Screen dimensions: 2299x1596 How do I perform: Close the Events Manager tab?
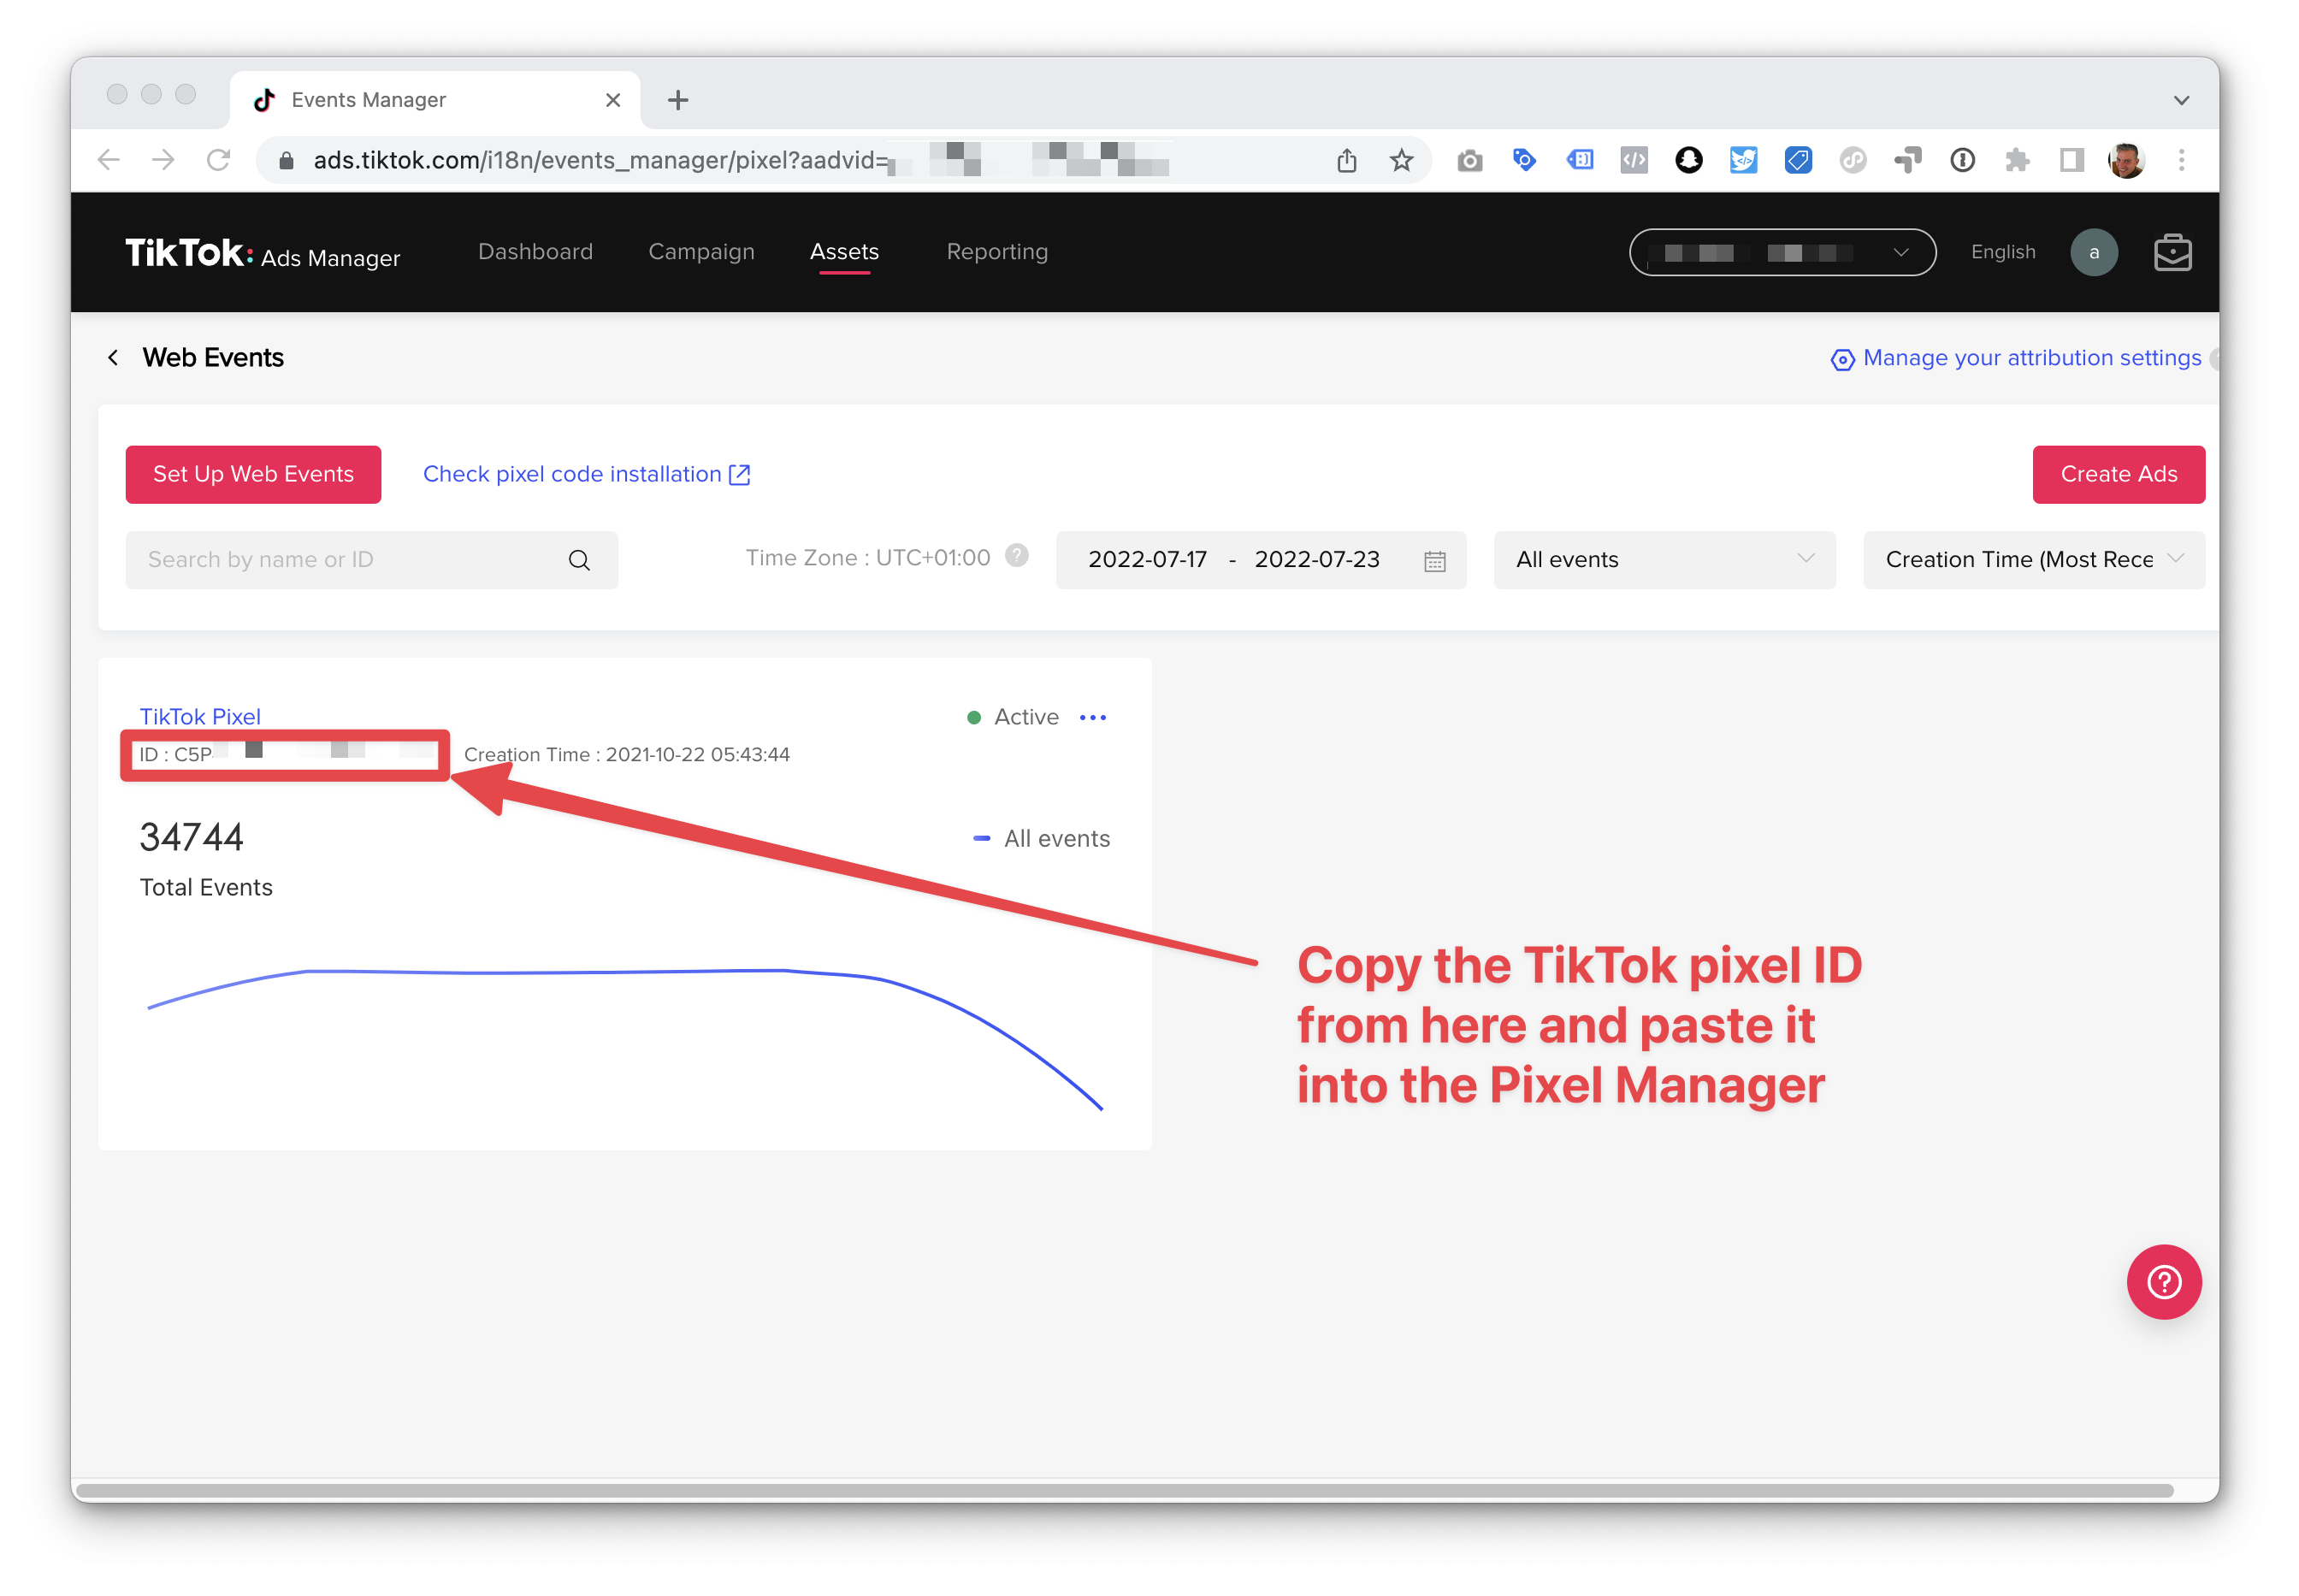[x=613, y=100]
